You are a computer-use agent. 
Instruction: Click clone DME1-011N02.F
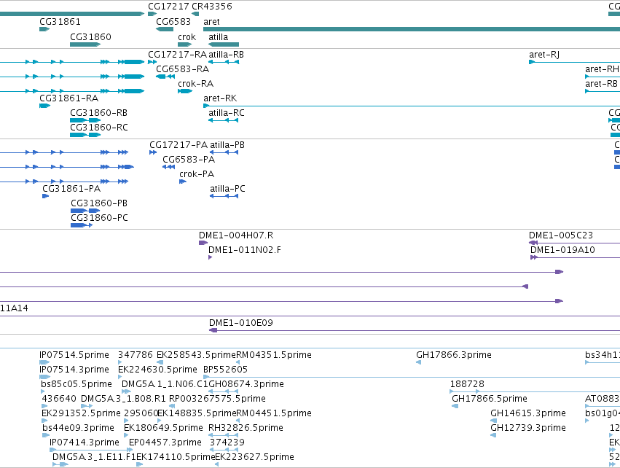click(x=211, y=257)
